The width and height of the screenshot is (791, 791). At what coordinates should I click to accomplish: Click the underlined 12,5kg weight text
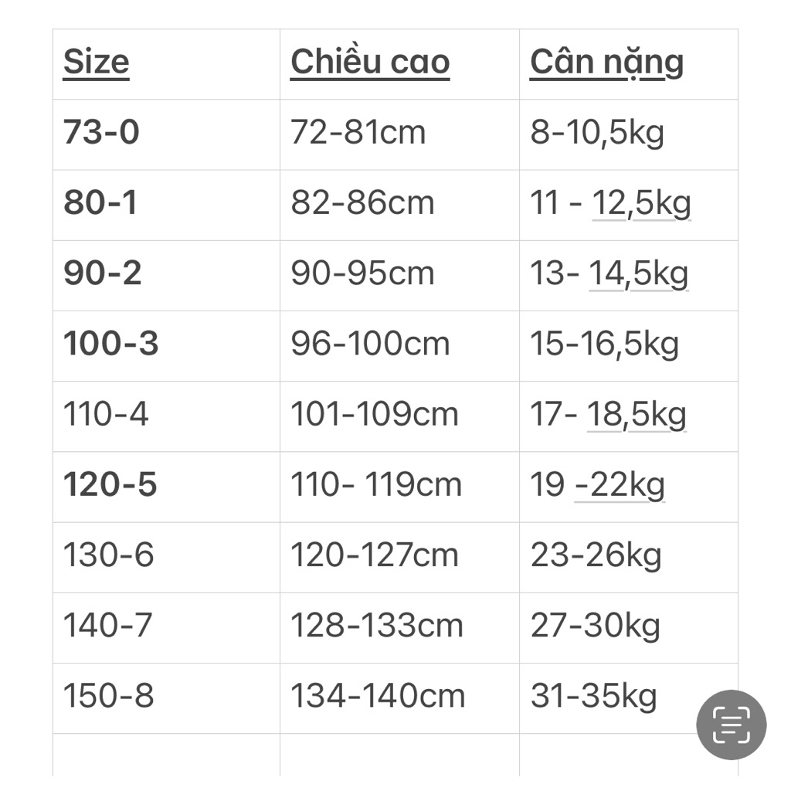coord(641,204)
